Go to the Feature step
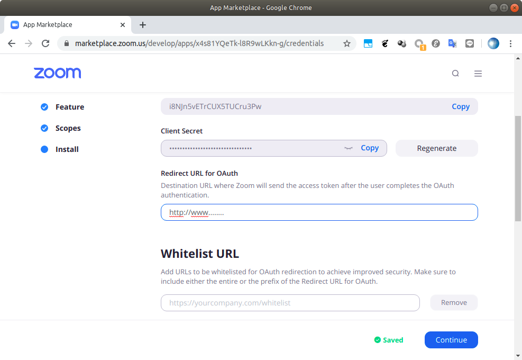 (70, 107)
